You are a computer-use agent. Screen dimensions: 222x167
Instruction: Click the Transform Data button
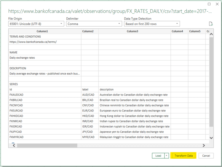[183, 156]
